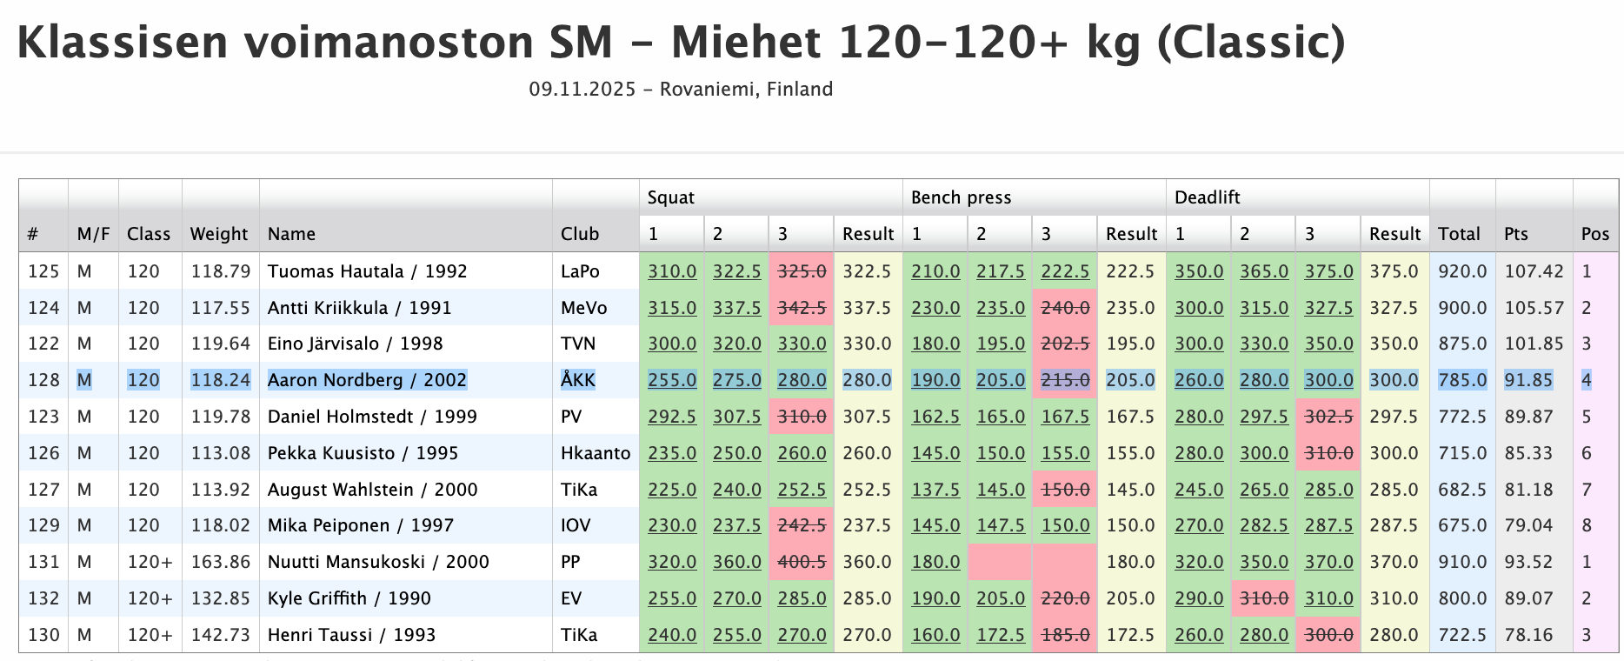Open Eino Järvisalo's failed 202.5 bench attempt
The image size is (1624, 661).
click(x=1065, y=344)
